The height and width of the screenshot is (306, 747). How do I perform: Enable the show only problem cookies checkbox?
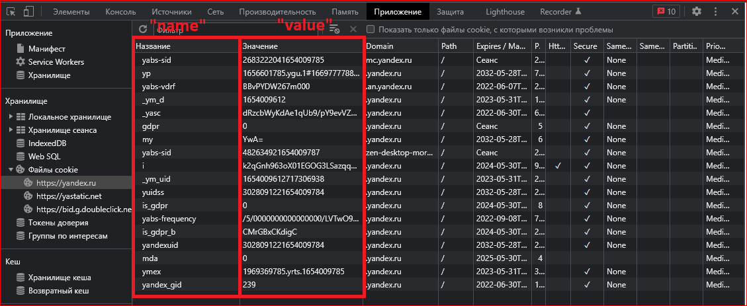coord(371,30)
